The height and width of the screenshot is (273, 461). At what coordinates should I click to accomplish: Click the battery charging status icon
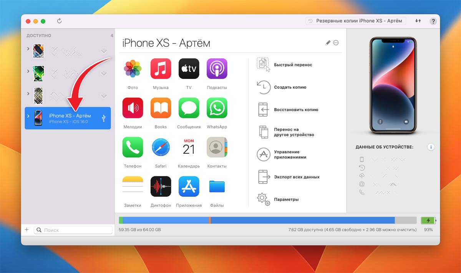pos(428,220)
